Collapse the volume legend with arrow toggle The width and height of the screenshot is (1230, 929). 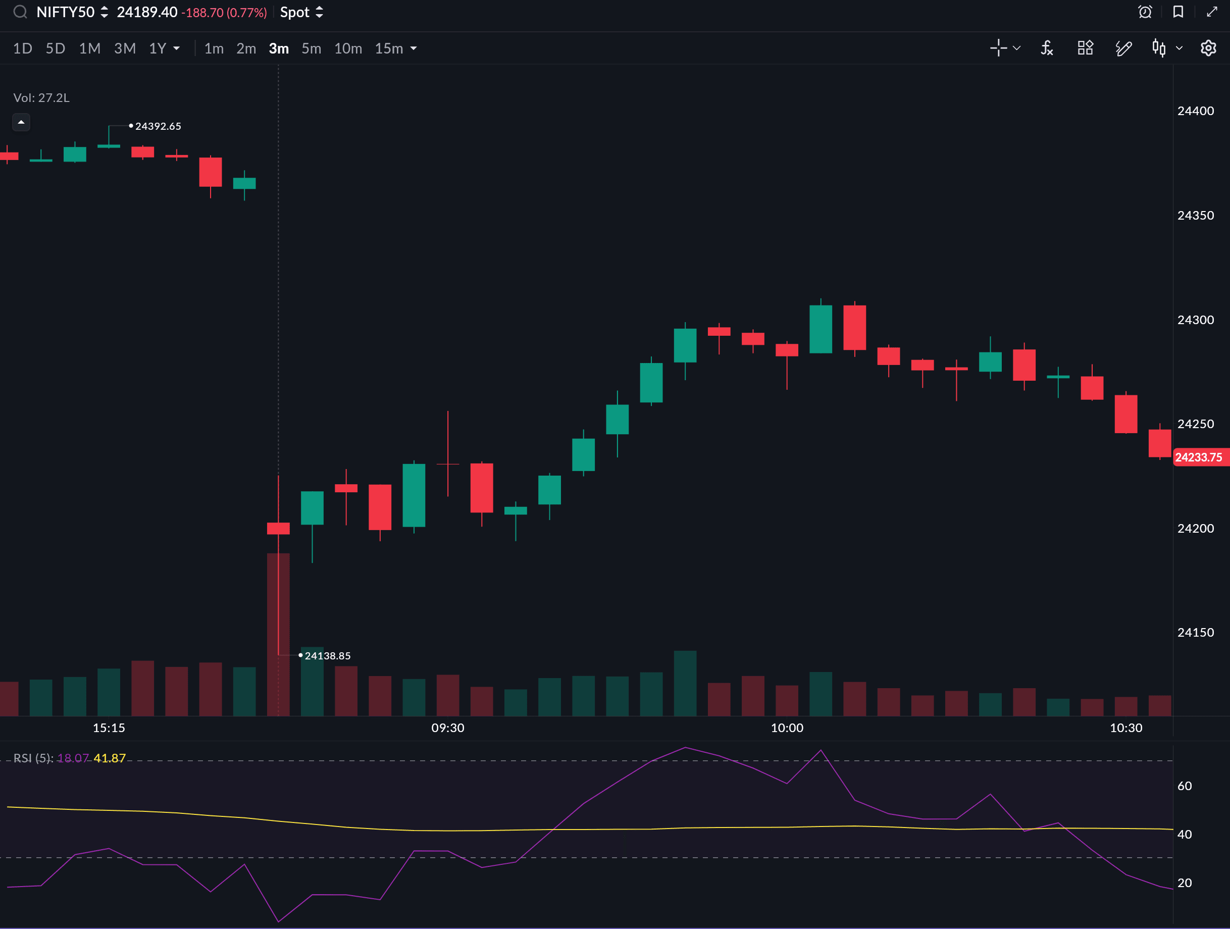pyautogui.click(x=21, y=122)
